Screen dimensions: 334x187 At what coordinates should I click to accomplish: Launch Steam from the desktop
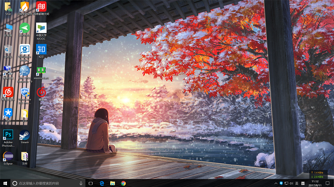pos(24,137)
